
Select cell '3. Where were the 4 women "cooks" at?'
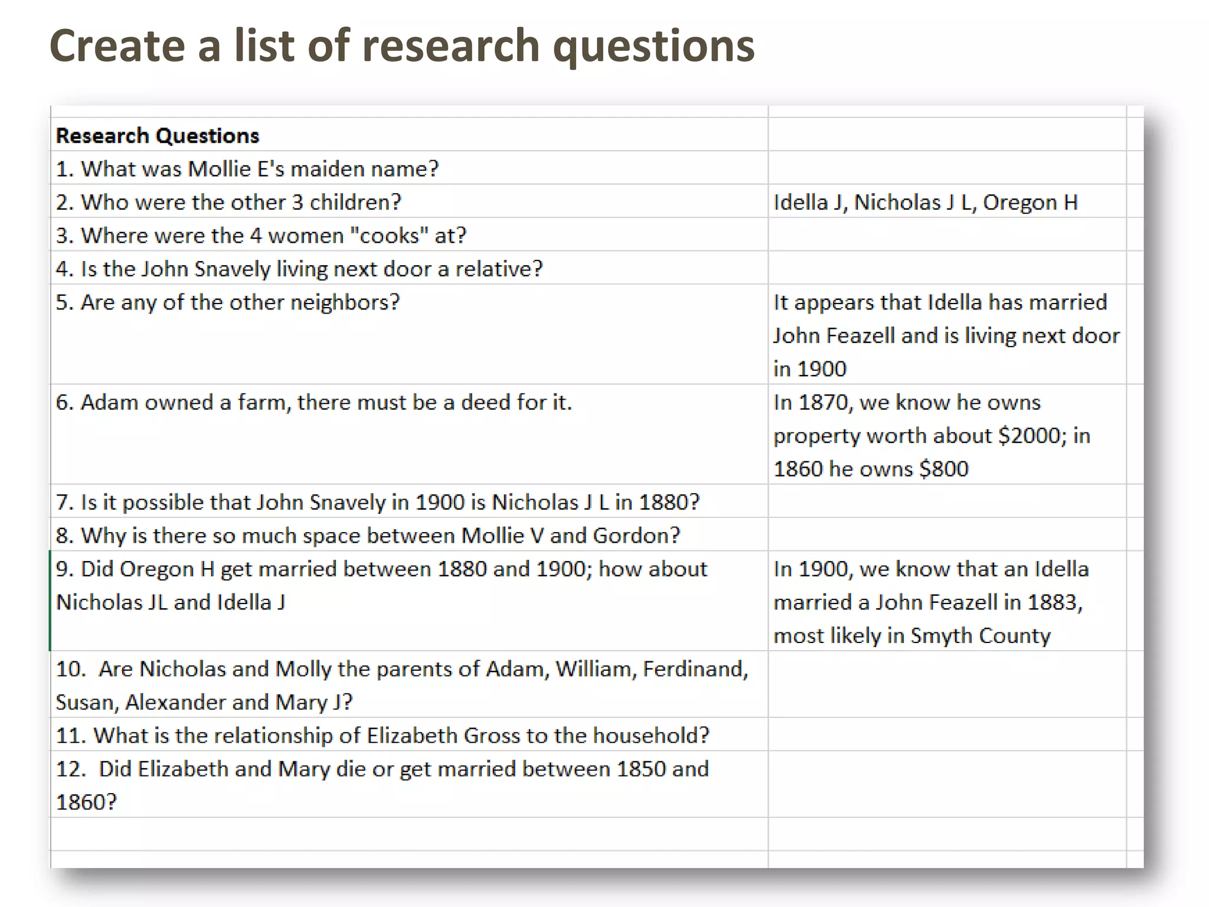[409, 234]
